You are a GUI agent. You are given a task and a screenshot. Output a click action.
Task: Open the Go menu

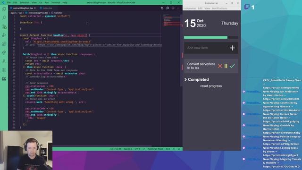(x=41, y=2)
